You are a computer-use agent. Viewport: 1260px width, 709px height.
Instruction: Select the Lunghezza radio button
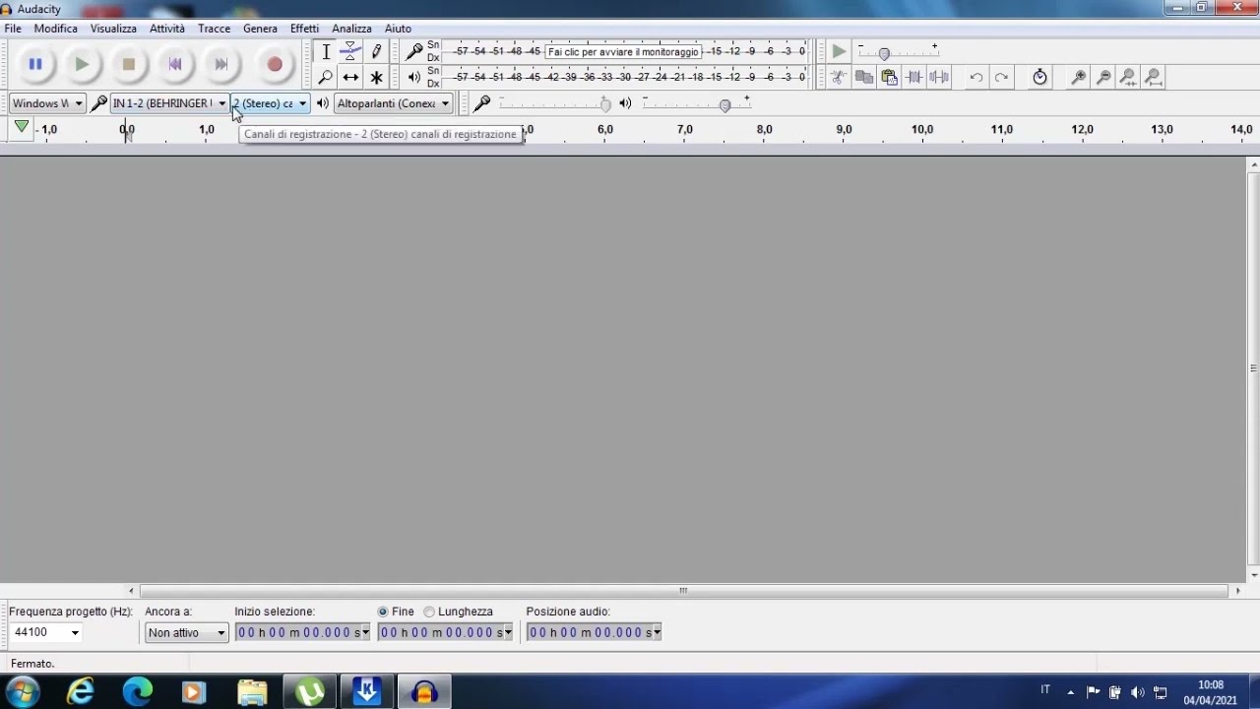point(429,612)
